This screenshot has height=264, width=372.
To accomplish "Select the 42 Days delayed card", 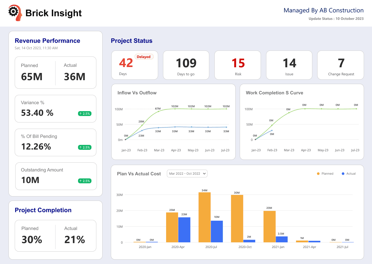I will (x=135, y=65).
